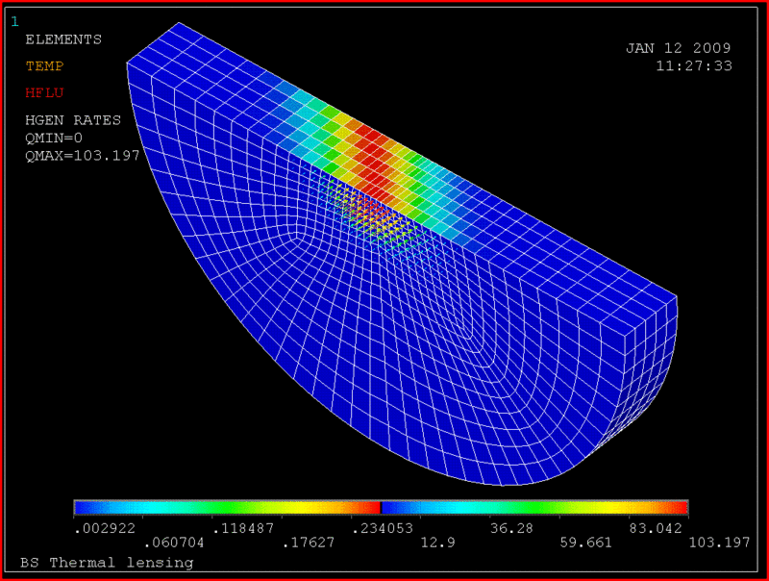
Task: Click the .234053 legend value
Action: click(x=383, y=528)
